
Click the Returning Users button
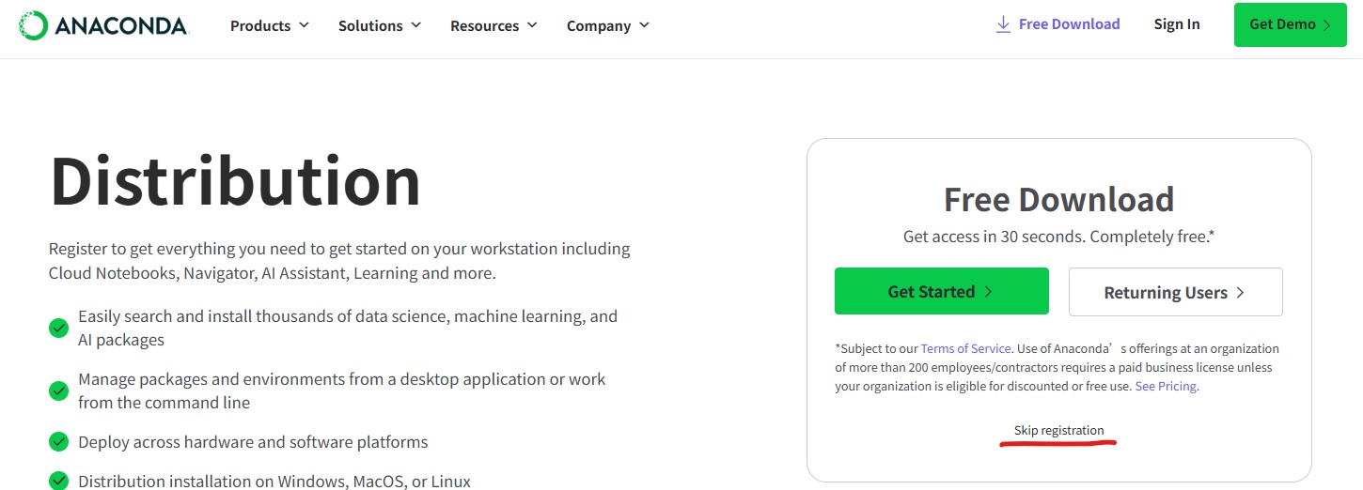click(x=1176, y=292)
